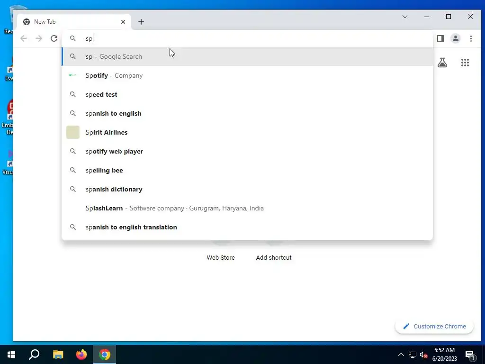Select the New Tab tab
The image size is (485, 364).
point(74,22)
